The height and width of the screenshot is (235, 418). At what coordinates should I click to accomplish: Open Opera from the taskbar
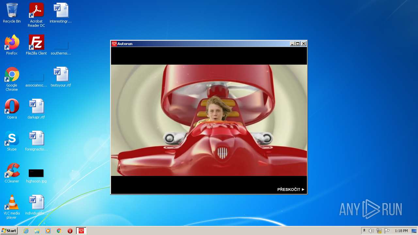(x=70, y=231)
